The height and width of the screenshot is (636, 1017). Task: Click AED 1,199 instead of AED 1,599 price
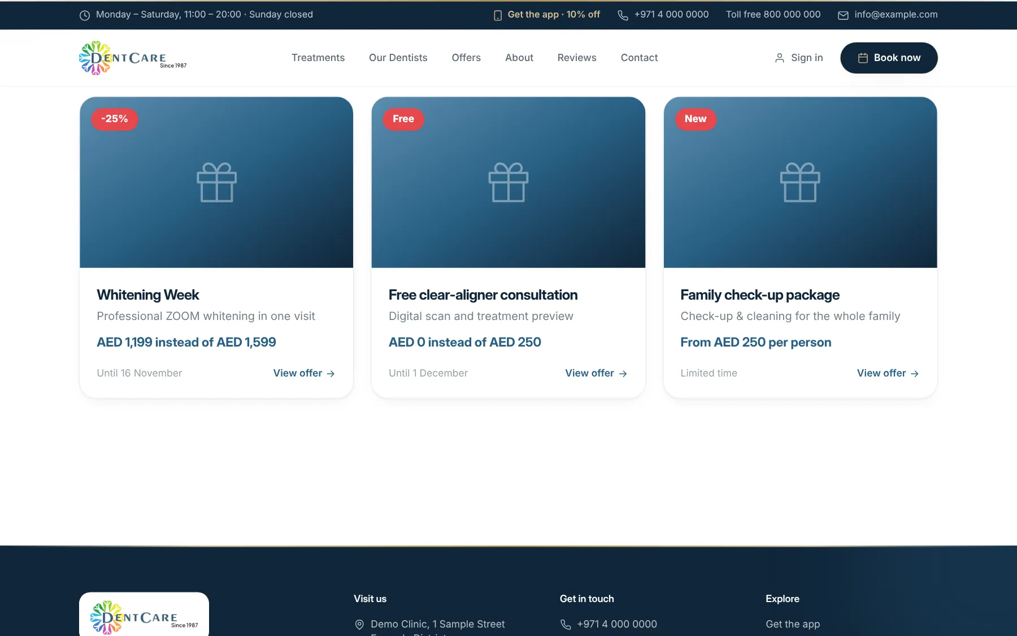(186, 343)
